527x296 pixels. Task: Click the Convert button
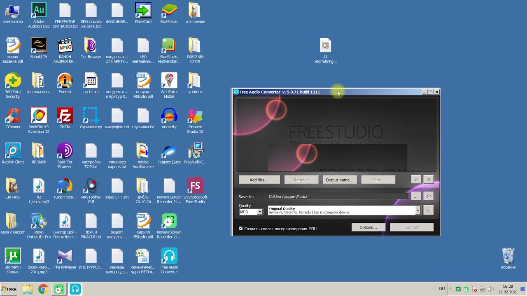[411, 227]
